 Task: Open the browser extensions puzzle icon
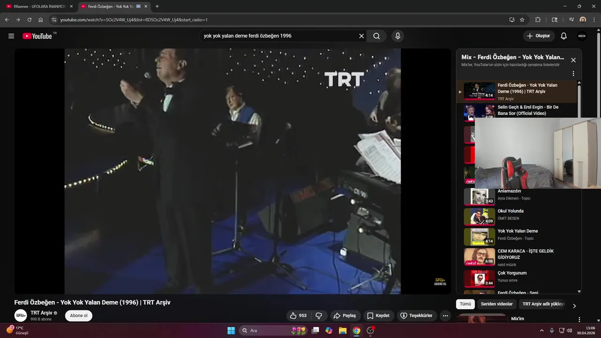point(538,20)
